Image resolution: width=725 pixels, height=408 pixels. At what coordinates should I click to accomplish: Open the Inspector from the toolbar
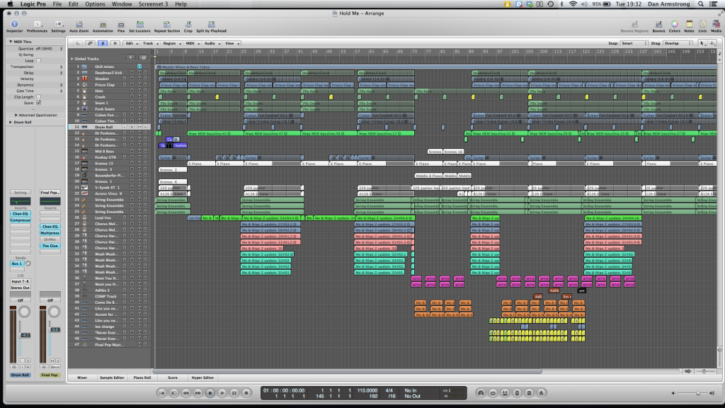[x=14, y=26]
